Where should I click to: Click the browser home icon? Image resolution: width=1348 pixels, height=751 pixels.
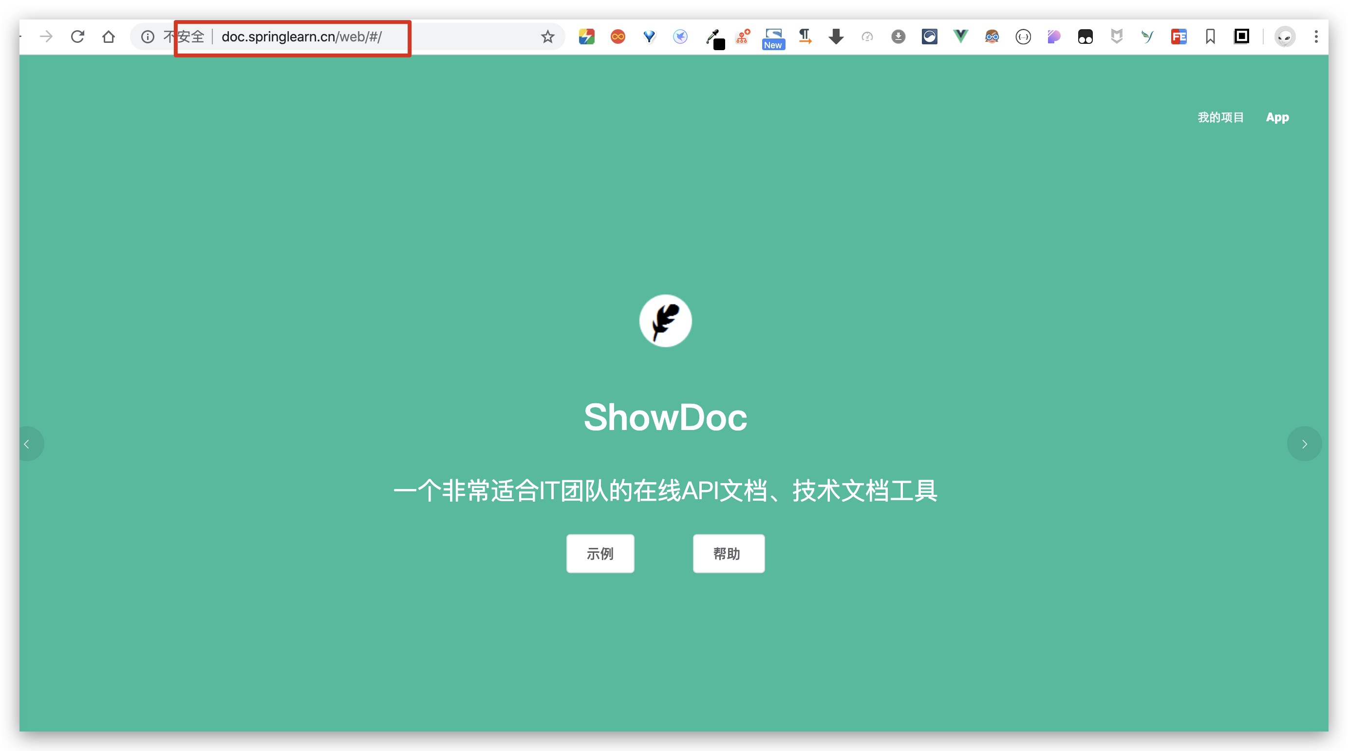108,37
